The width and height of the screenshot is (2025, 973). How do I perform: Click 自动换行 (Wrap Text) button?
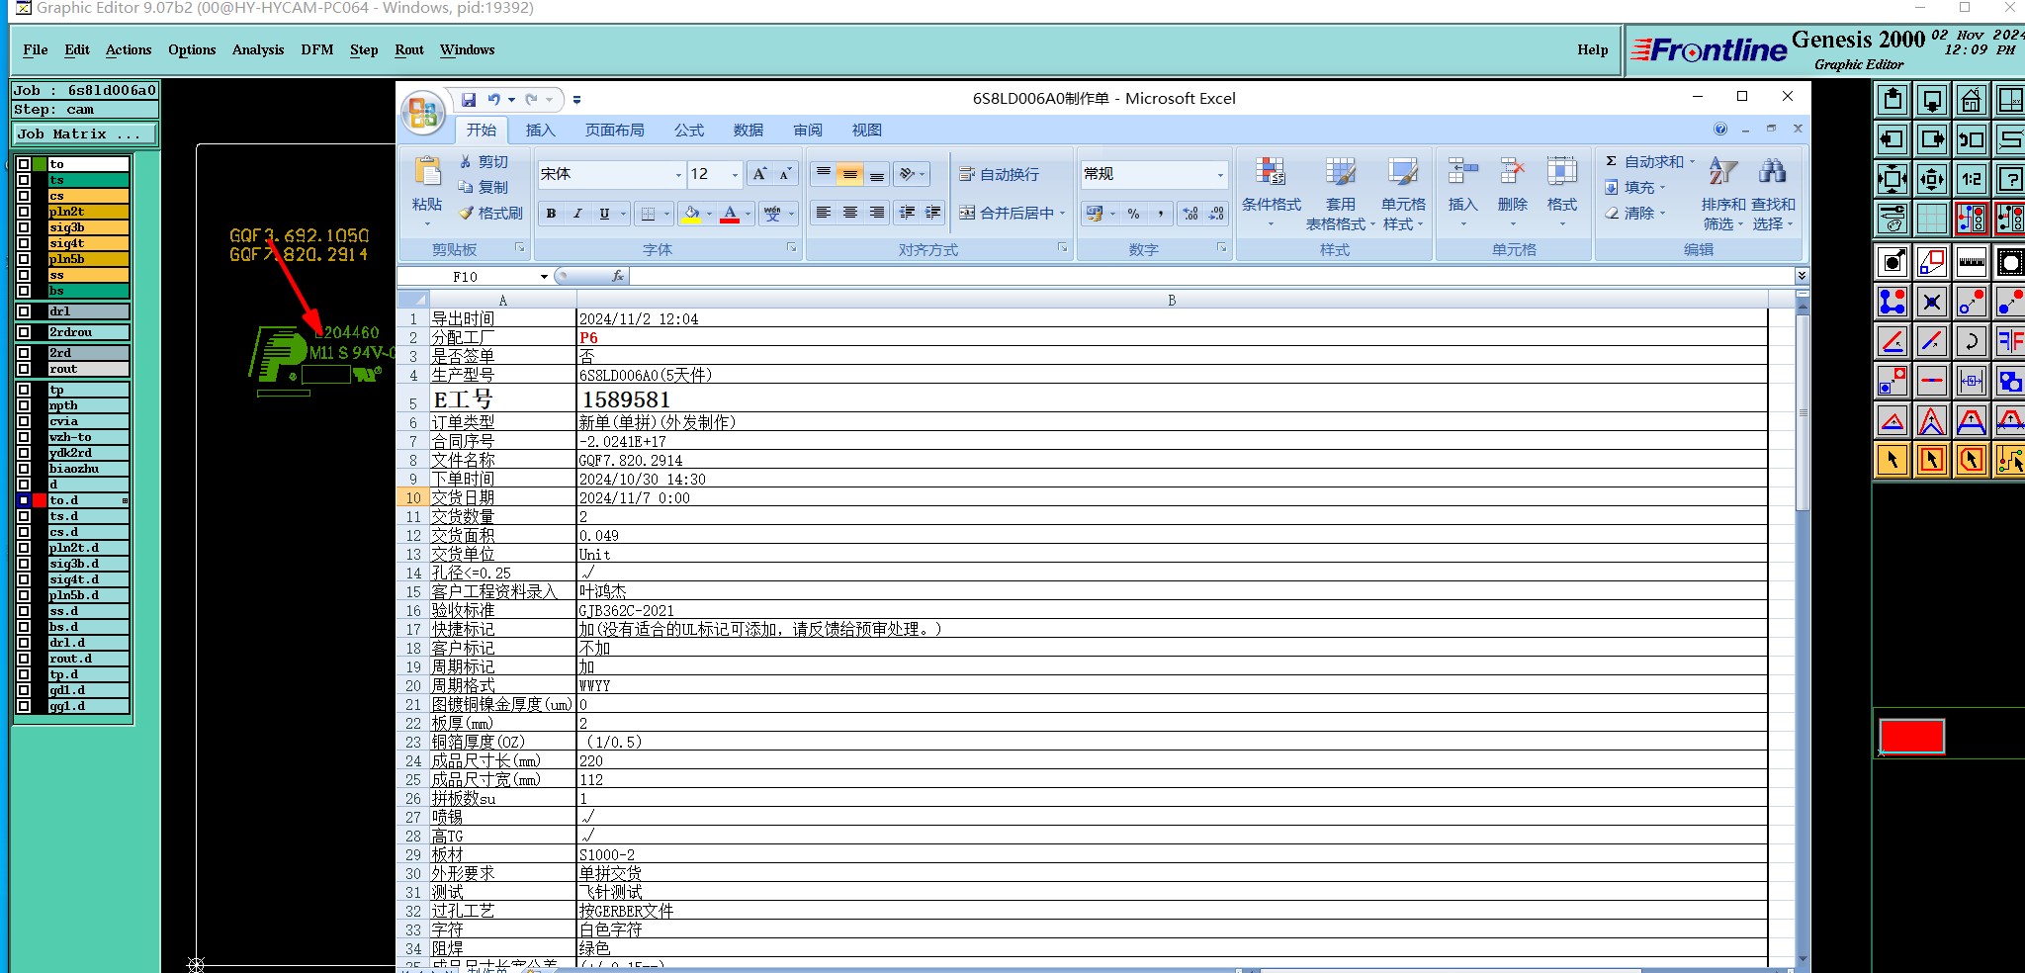(1000, 174)
